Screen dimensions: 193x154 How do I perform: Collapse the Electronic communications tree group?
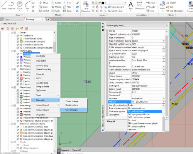coord(12,124)
